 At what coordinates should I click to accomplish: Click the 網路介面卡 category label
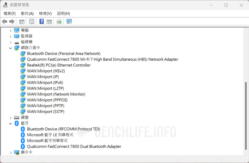click(30, 48)
